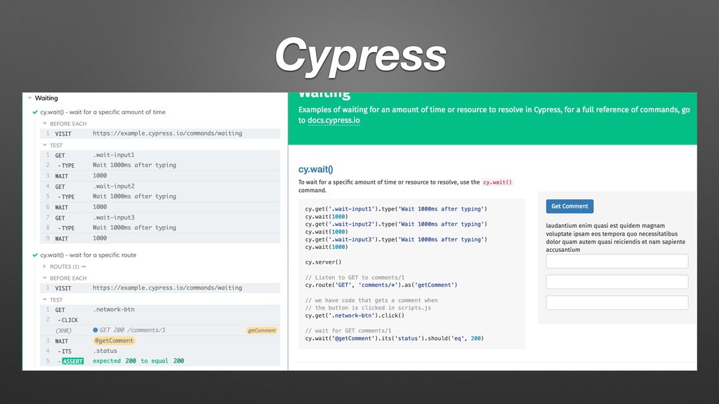The height and width of the screenshot is (404, 719).
Task: Expand the ROUTES (1) section
Action: pyautogui.click(x=44, y=267)
